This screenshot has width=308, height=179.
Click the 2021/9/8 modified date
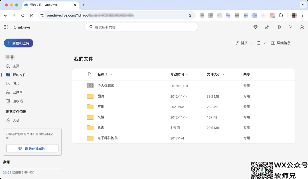pyautogui.click(x=177, y=107)
